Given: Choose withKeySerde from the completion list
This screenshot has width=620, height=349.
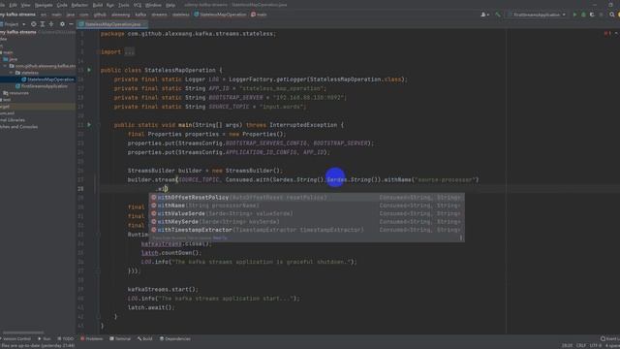Looking at the screenshot, I should [x=306, y=222].
